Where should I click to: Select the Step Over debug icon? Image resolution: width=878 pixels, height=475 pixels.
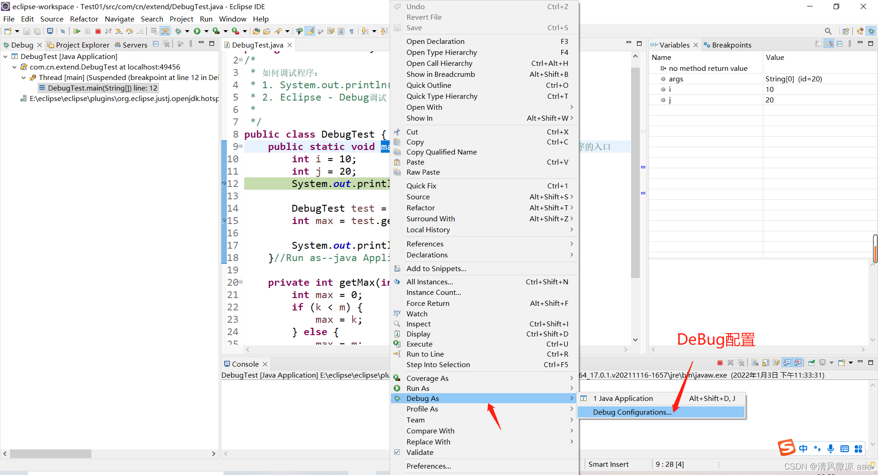(130, 31)
